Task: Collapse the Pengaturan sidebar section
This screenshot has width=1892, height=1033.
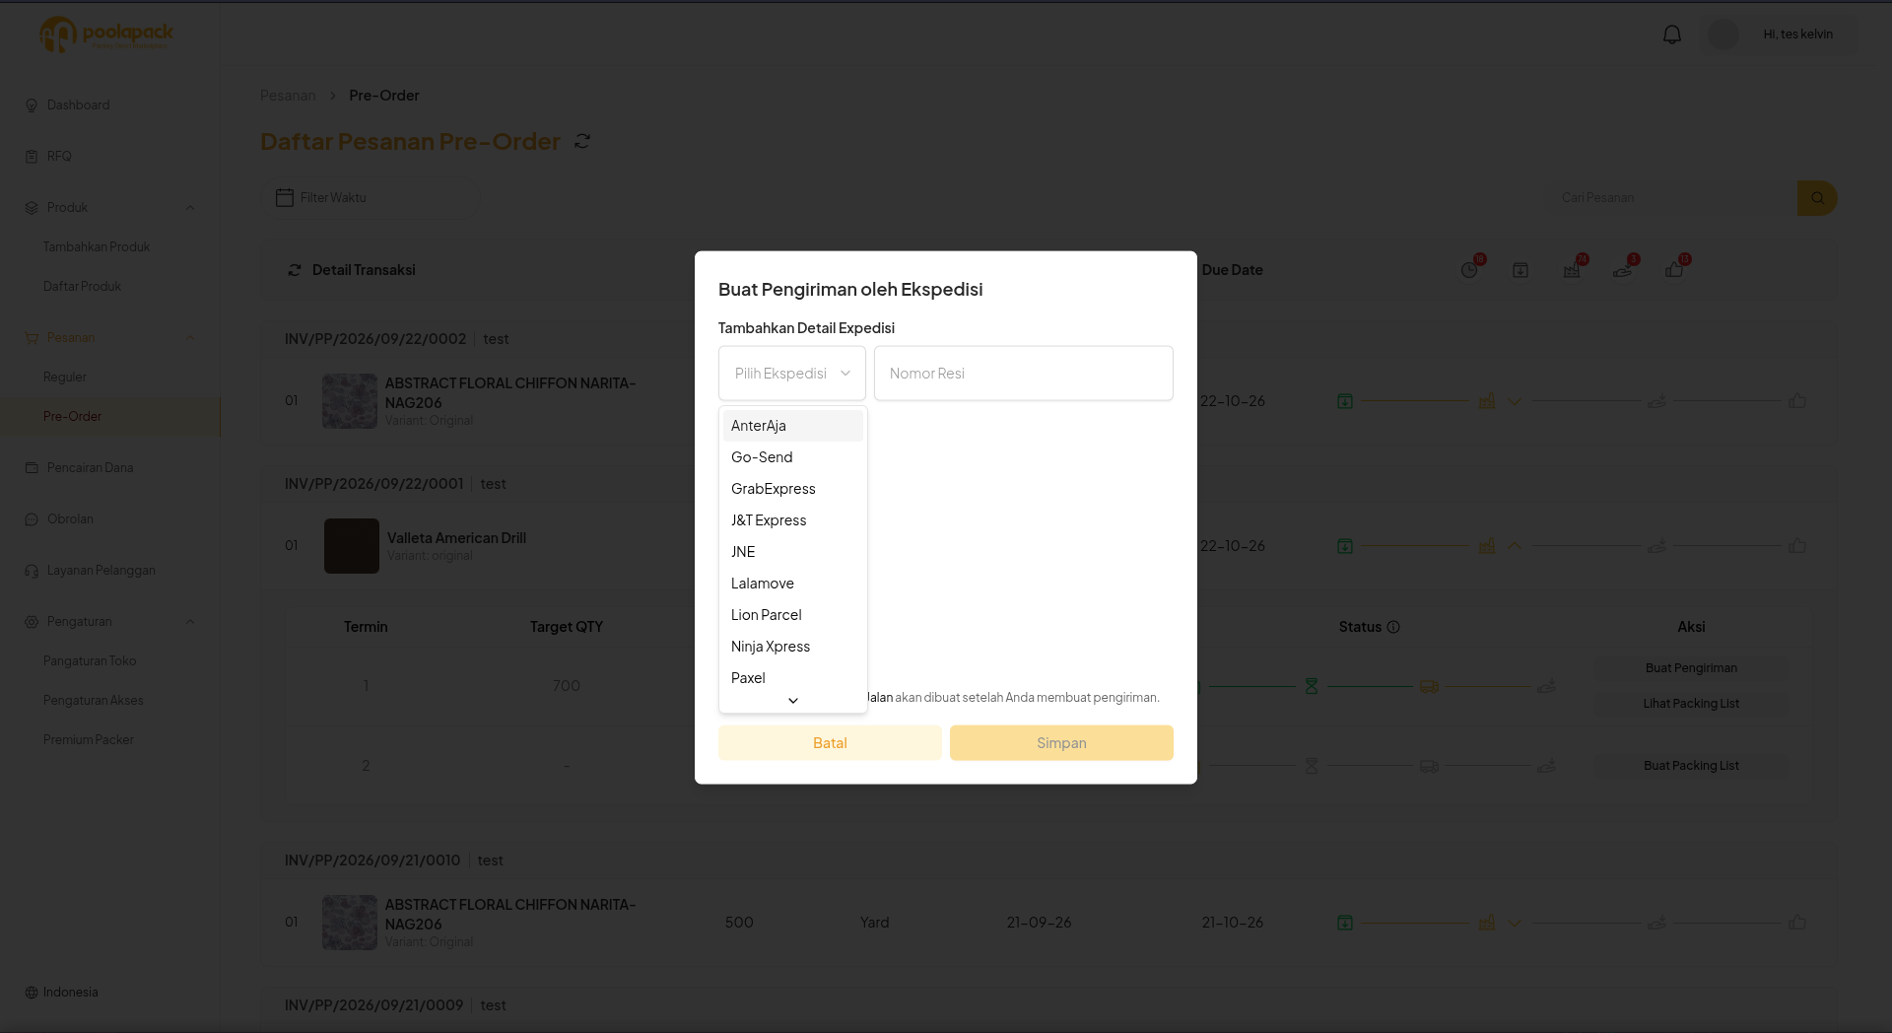Action: [x=190, y=622]
